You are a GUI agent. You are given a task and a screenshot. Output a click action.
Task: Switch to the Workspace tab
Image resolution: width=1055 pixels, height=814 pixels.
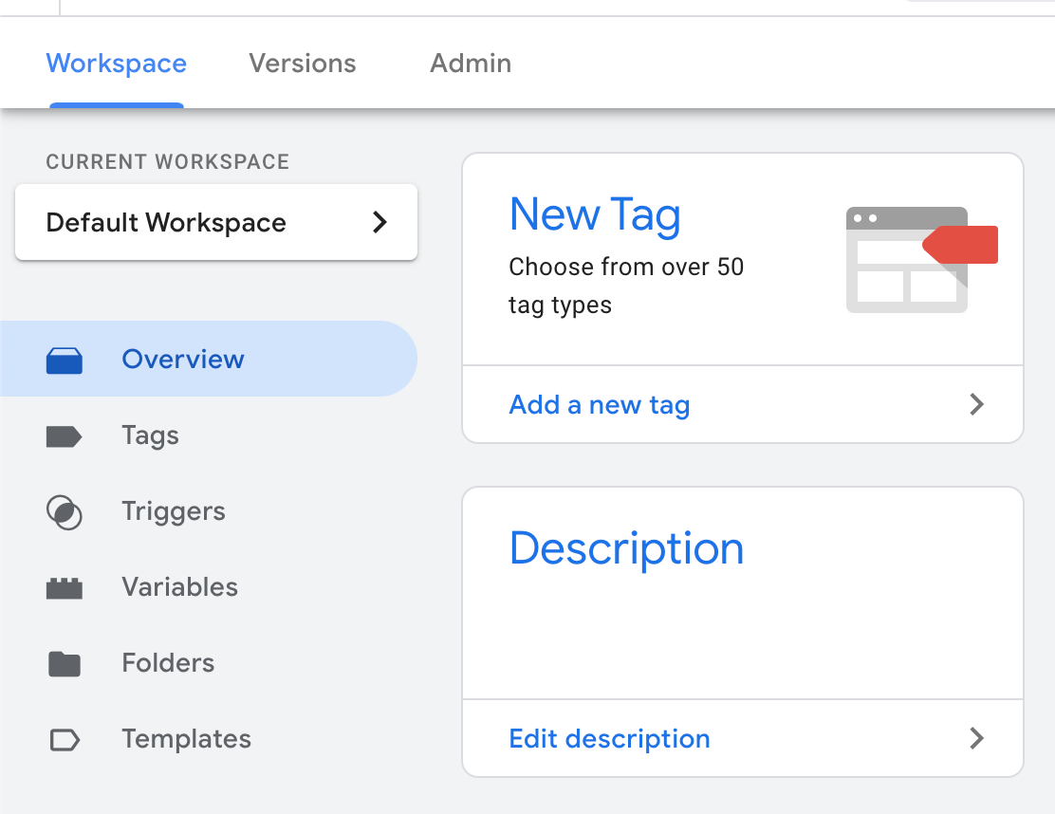[117, 64]
